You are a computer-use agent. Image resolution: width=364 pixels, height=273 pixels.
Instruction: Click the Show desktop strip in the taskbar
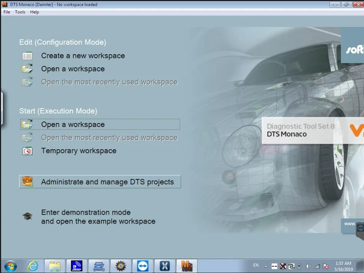coord(360,266)
